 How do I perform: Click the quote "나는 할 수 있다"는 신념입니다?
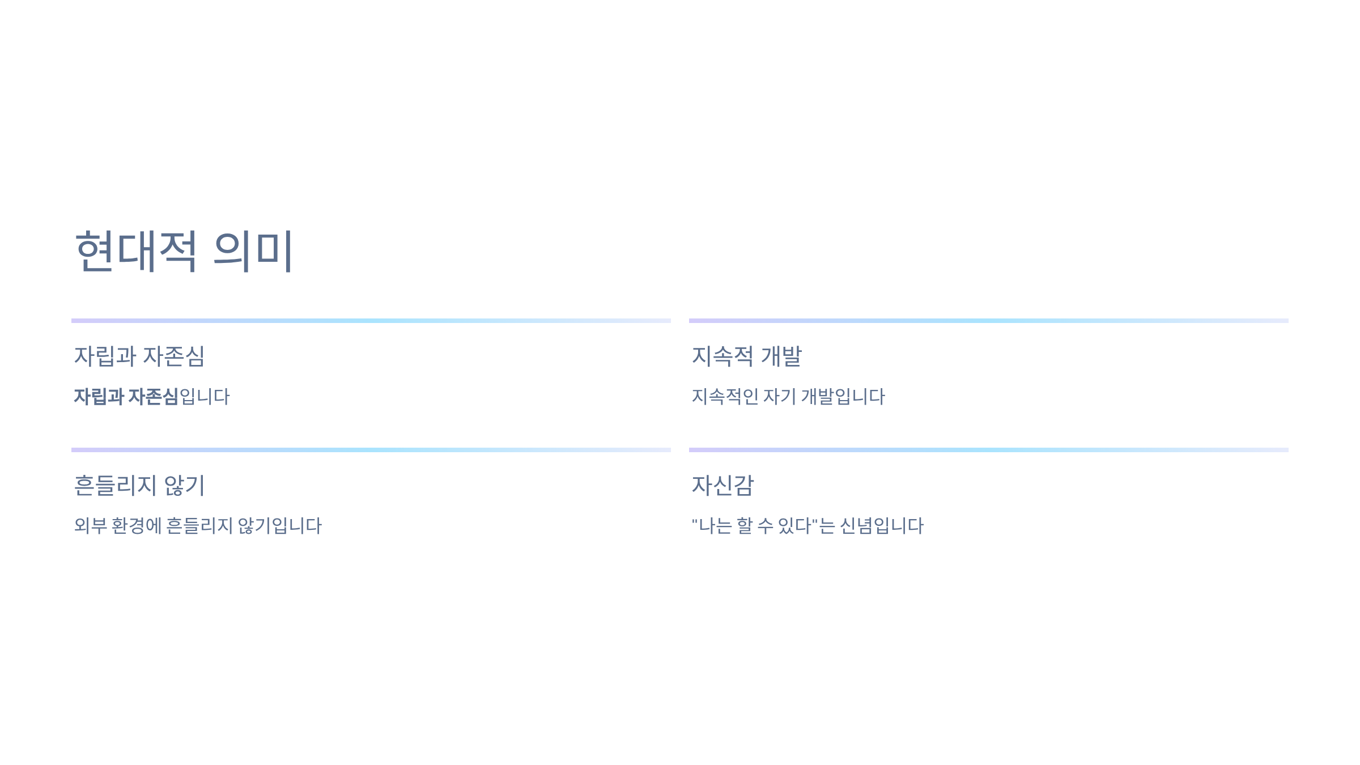(807, 525)
